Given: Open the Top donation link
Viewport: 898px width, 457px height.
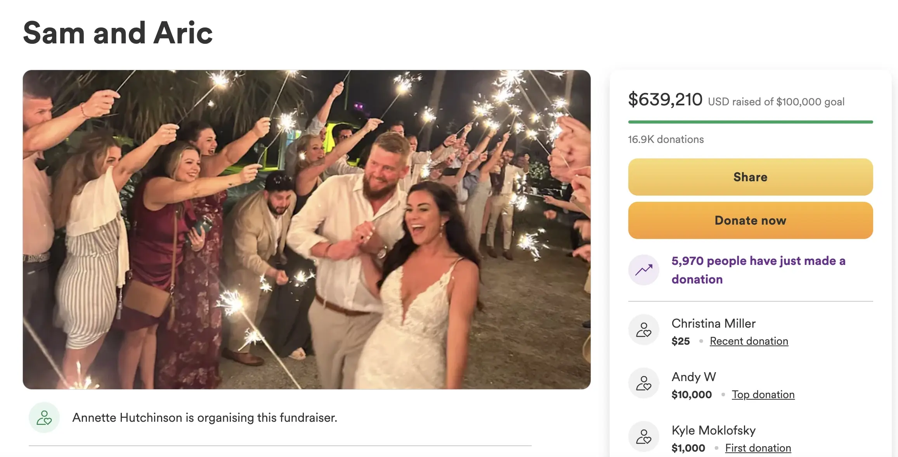Looking at the screenshot, I should tap(763, 395).
